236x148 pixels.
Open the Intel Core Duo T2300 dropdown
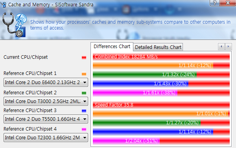(x=46, y=138)
